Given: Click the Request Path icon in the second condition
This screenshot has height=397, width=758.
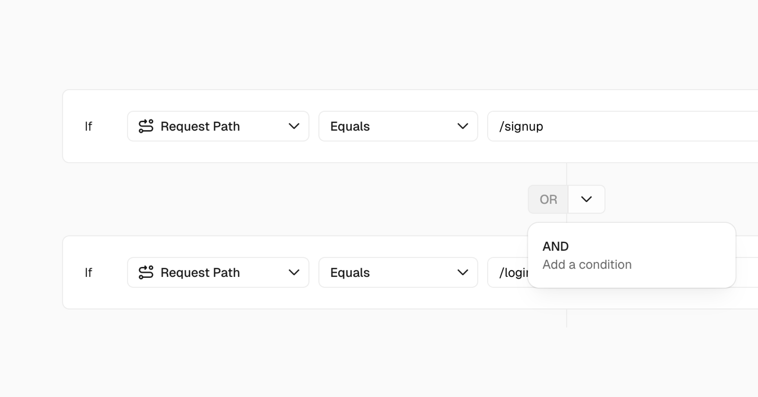Looking at the screenshot, I should pyautogui.click(x=146, y=272).
